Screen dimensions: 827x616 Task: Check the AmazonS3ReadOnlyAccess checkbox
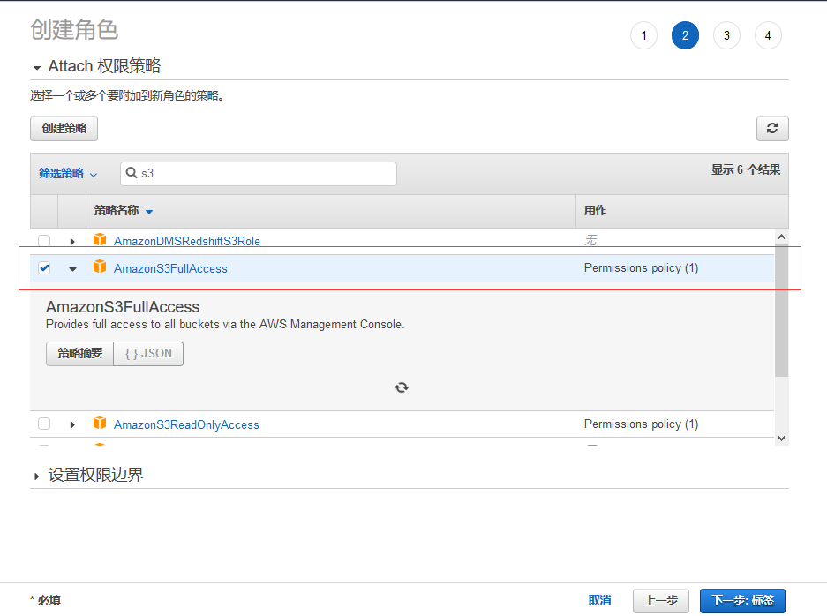coord(44,424)
